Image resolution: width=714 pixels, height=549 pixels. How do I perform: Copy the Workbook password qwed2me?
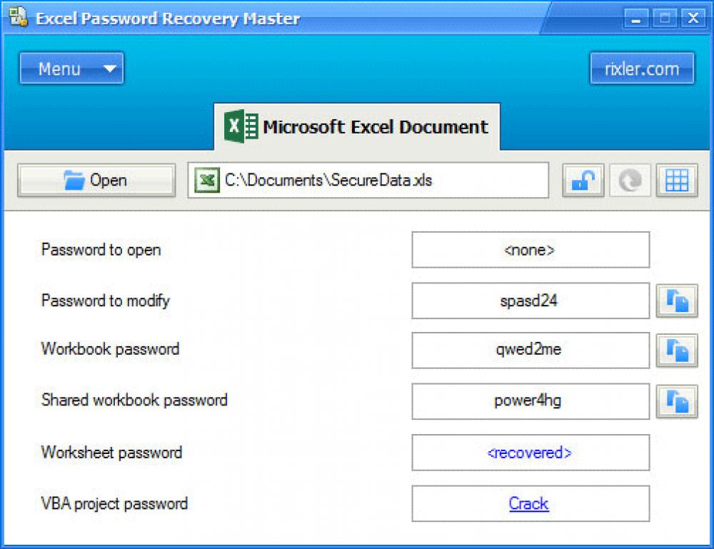pos(677,350)
